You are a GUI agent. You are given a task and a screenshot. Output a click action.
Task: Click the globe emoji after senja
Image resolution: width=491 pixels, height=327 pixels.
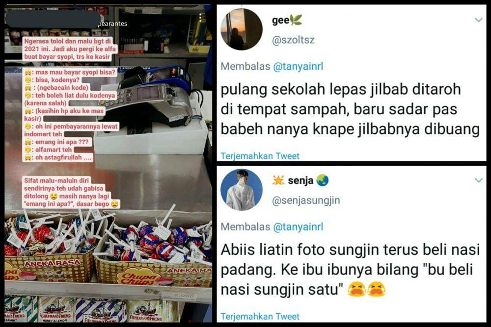[322, 180]
